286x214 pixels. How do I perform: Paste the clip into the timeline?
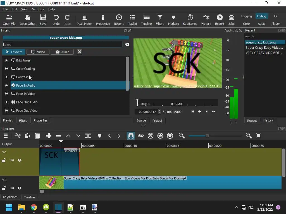tap(37, 136)
